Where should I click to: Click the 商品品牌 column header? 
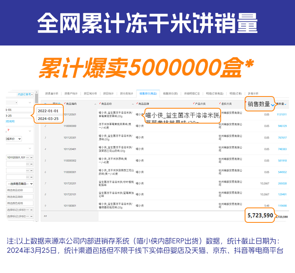143,104
